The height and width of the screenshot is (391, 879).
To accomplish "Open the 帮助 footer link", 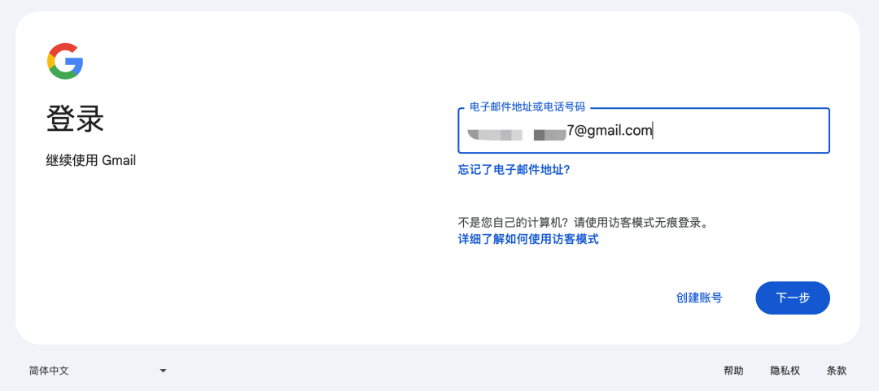I will tap(733, 371).
